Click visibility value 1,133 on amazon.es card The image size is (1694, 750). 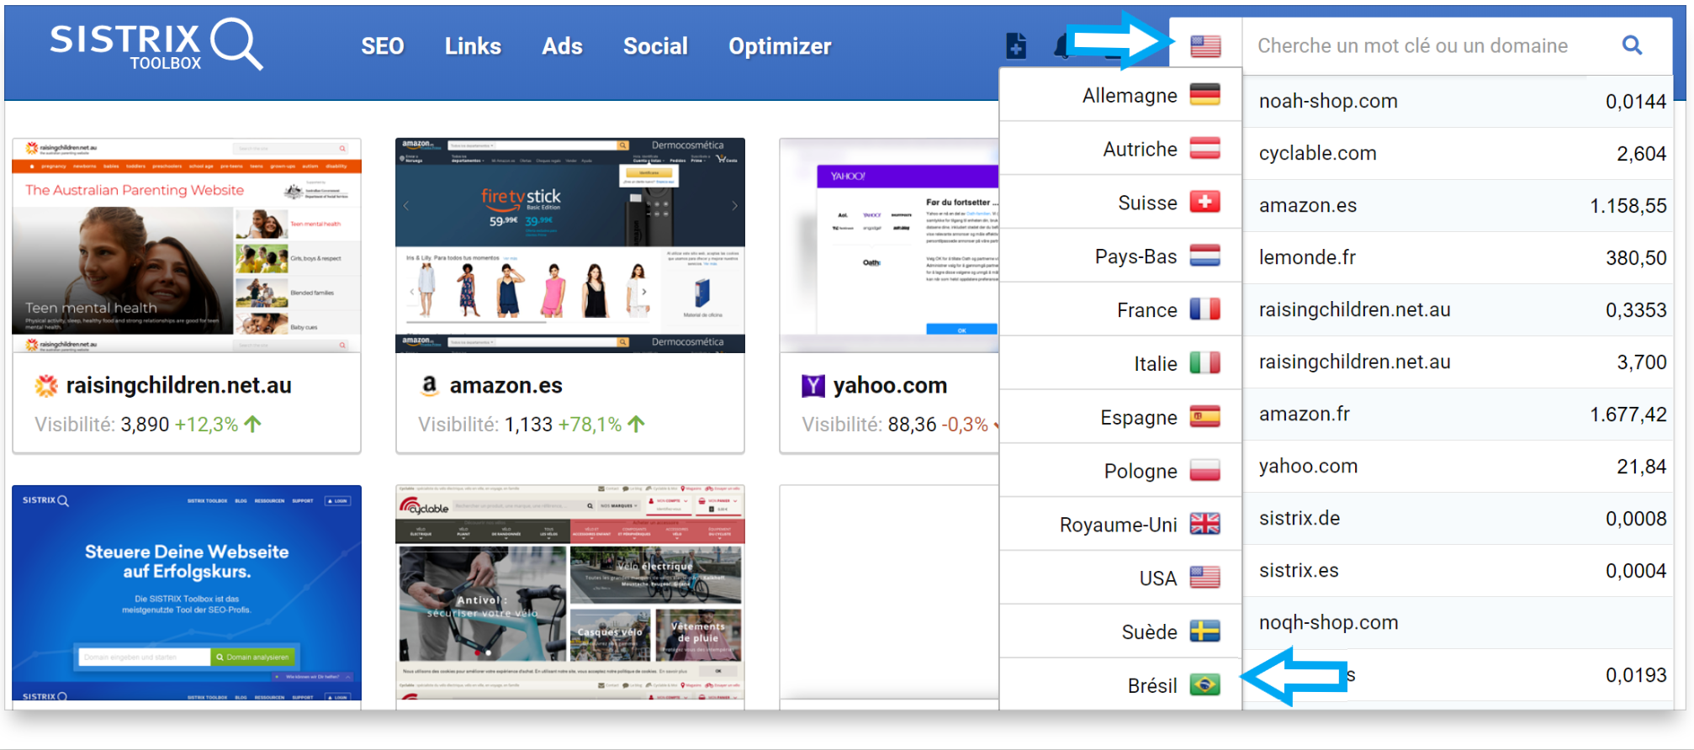click(x=528, y=425)
